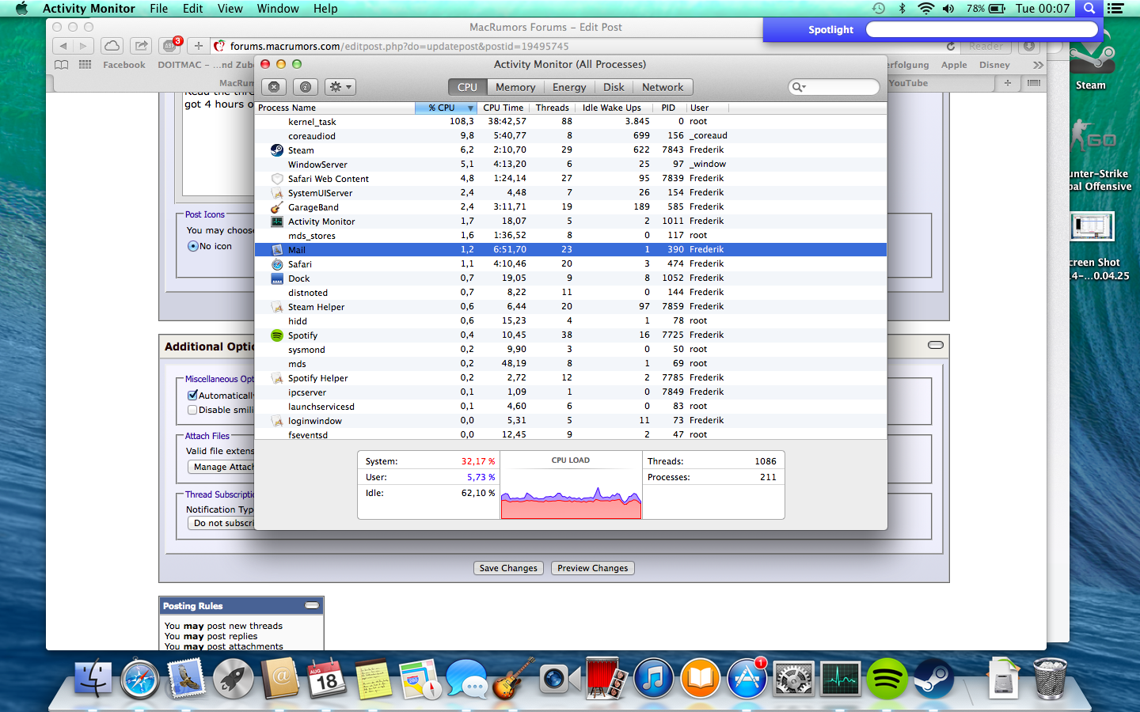Screen dimensions: 1140x712
Task: Click the Safari Share button
Action: click(x=141, y=46)
